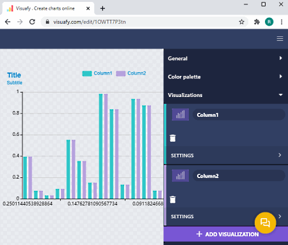Go back to the previous page

coord(8,22)
